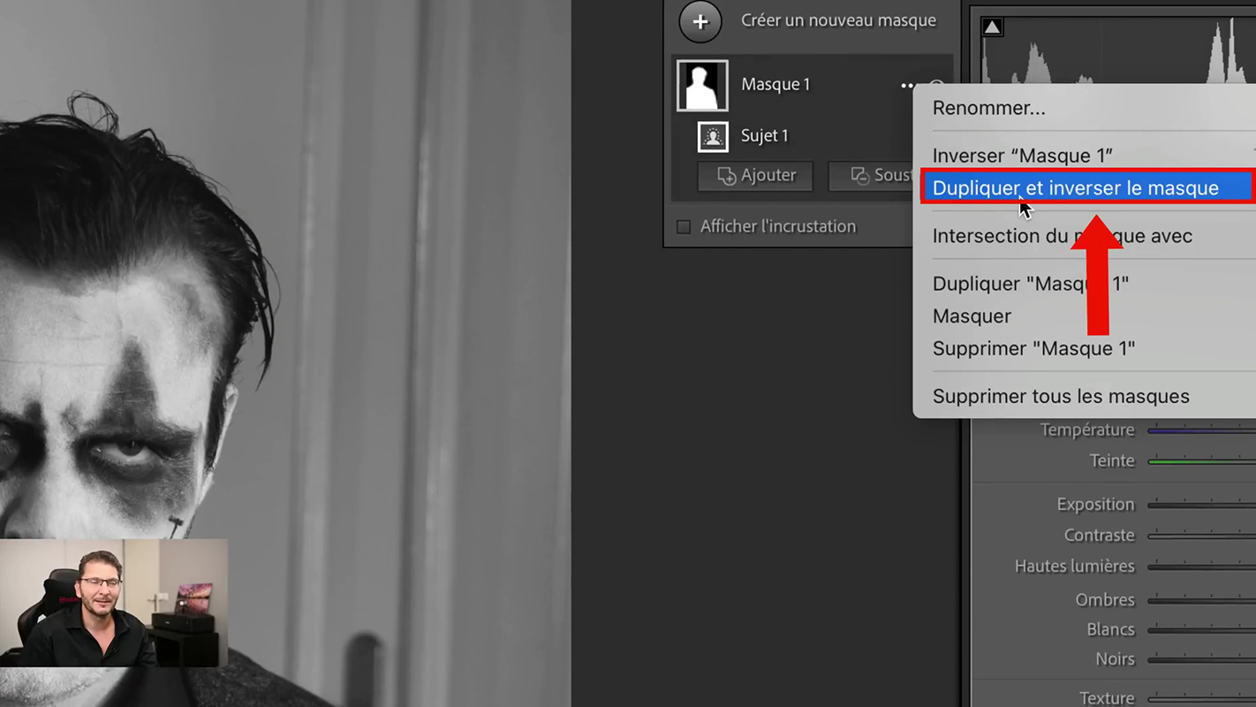The height and width of the screenshot is (707, 1256).
Task: Select the Masque 1 silhouette thumbnail
Action: [702, 86]
